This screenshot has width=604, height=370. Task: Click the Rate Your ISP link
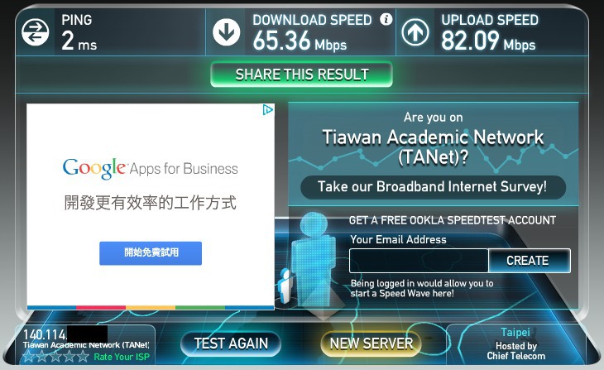point(122,357)
